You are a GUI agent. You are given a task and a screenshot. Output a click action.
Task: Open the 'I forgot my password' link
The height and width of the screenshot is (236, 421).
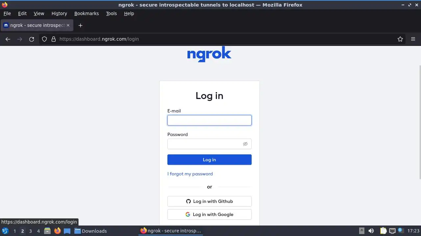coord(190,174)
